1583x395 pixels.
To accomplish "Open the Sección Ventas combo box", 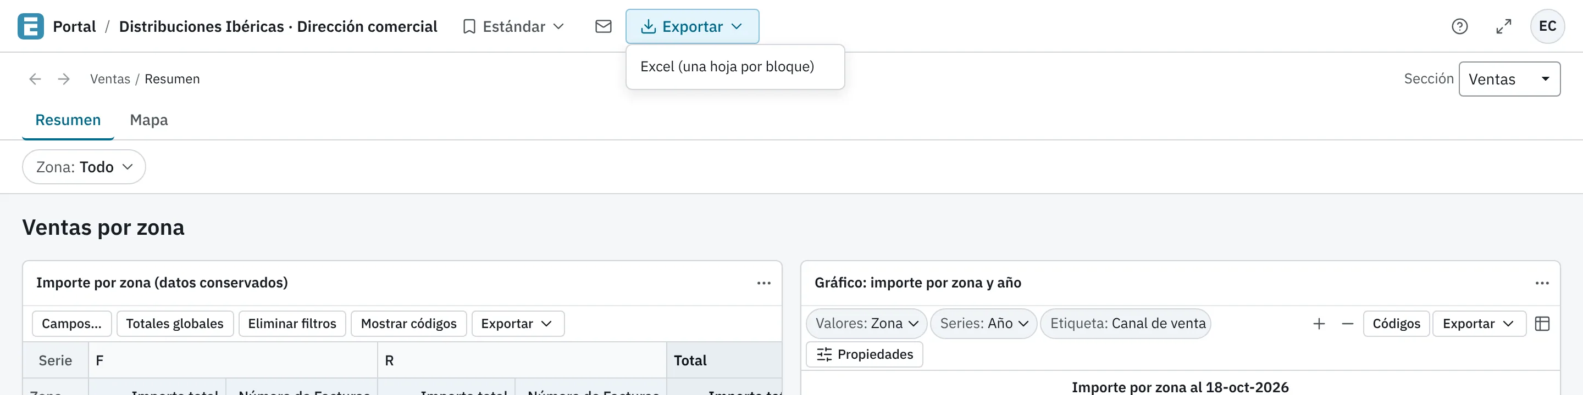I will (x=1509, y=79).
